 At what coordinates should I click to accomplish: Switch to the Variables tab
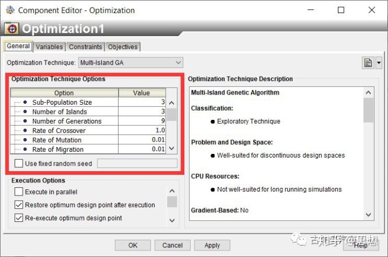tap(50, 47)
